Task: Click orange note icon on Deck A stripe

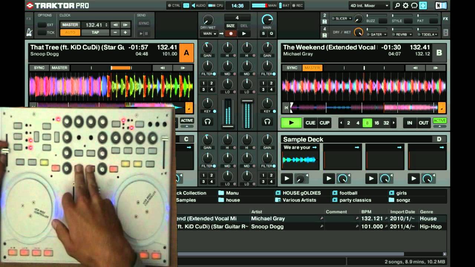Action: (189, 108)
